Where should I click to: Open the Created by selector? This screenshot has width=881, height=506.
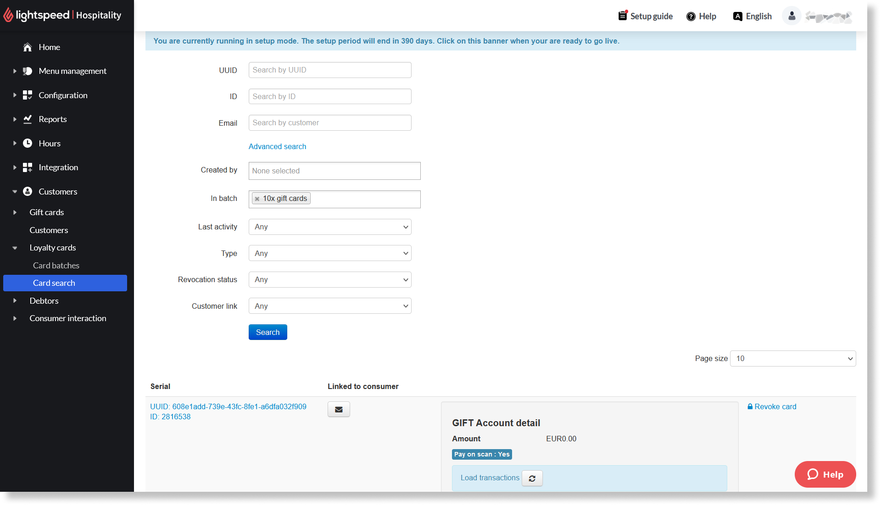click(335, 171)
